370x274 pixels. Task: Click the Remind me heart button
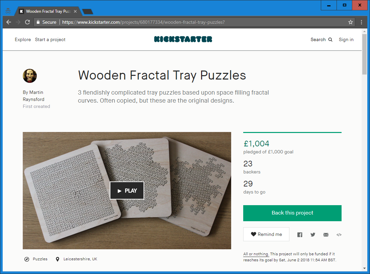(x=266, y=234)
